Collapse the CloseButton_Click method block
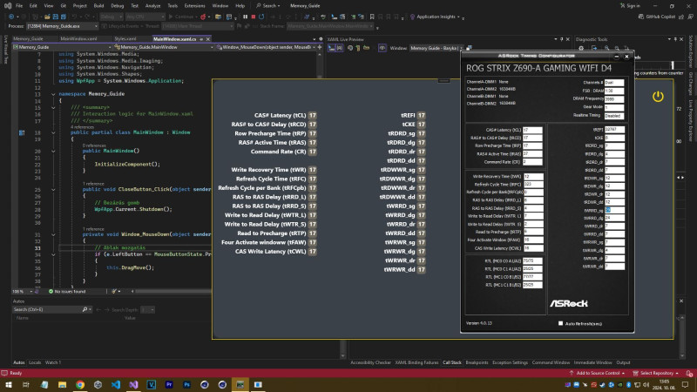 53,189
